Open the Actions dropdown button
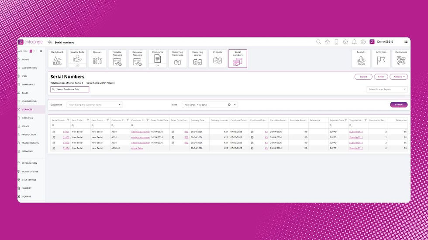Viewport: 428px width, 240px height. (398, 77)
